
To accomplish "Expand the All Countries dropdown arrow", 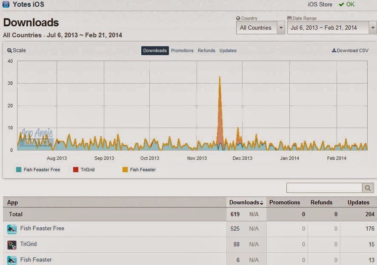I will 281,28.
